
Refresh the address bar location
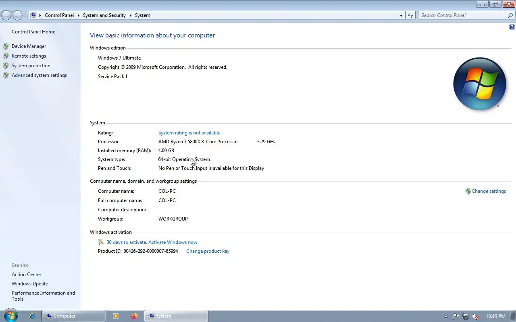click(410, 15)
